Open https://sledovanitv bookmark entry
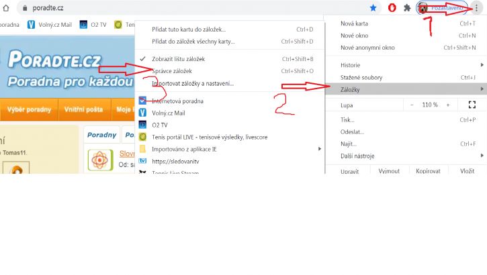This screenshot has height=275, width=487. (x=230, y=161)
